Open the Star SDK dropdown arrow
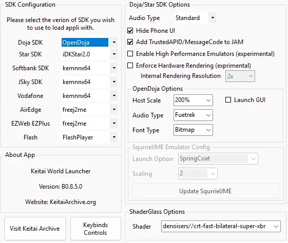288x243 pixels. coord(114,54)
